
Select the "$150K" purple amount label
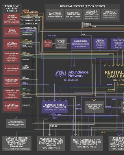pyautogui.click(x=110, y=85)
